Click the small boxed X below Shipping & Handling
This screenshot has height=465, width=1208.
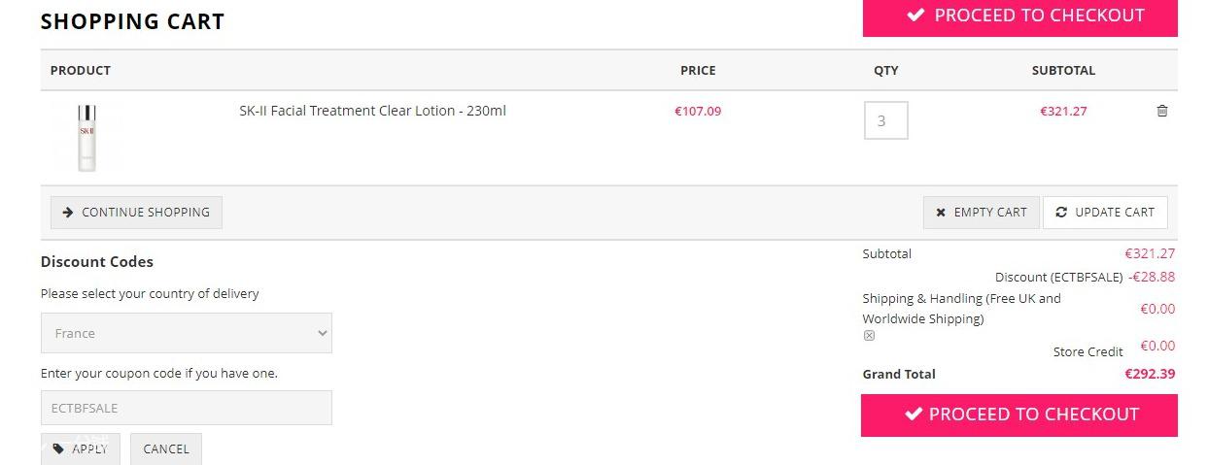(x=869, y=336)
